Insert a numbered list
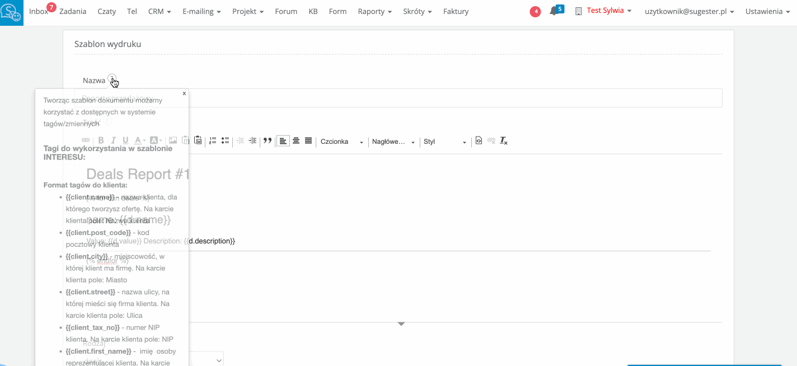 212,140
